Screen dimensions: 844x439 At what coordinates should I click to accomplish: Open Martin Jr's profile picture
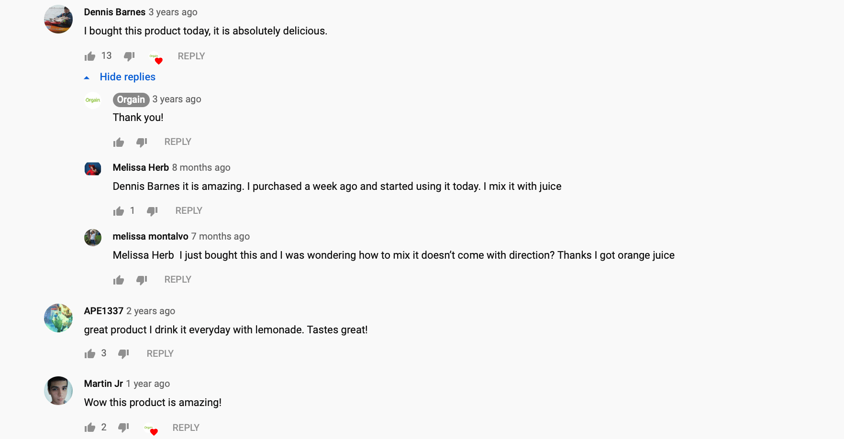point(58,391)
